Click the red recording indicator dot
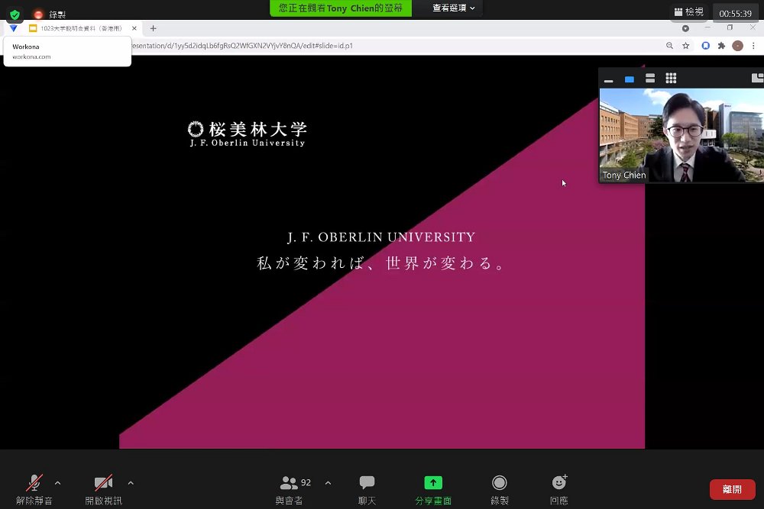The image size is (764, 509). tap(38, 14)
